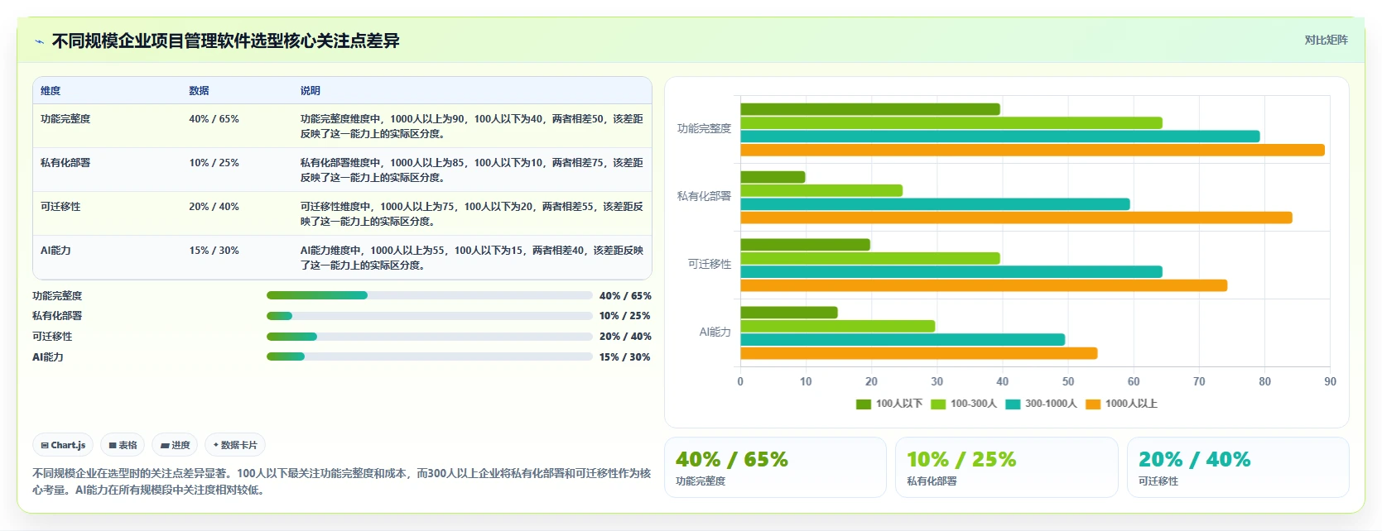Click the 功能完整度 description text in table
Screen dimensions: 1382x531
471,127
